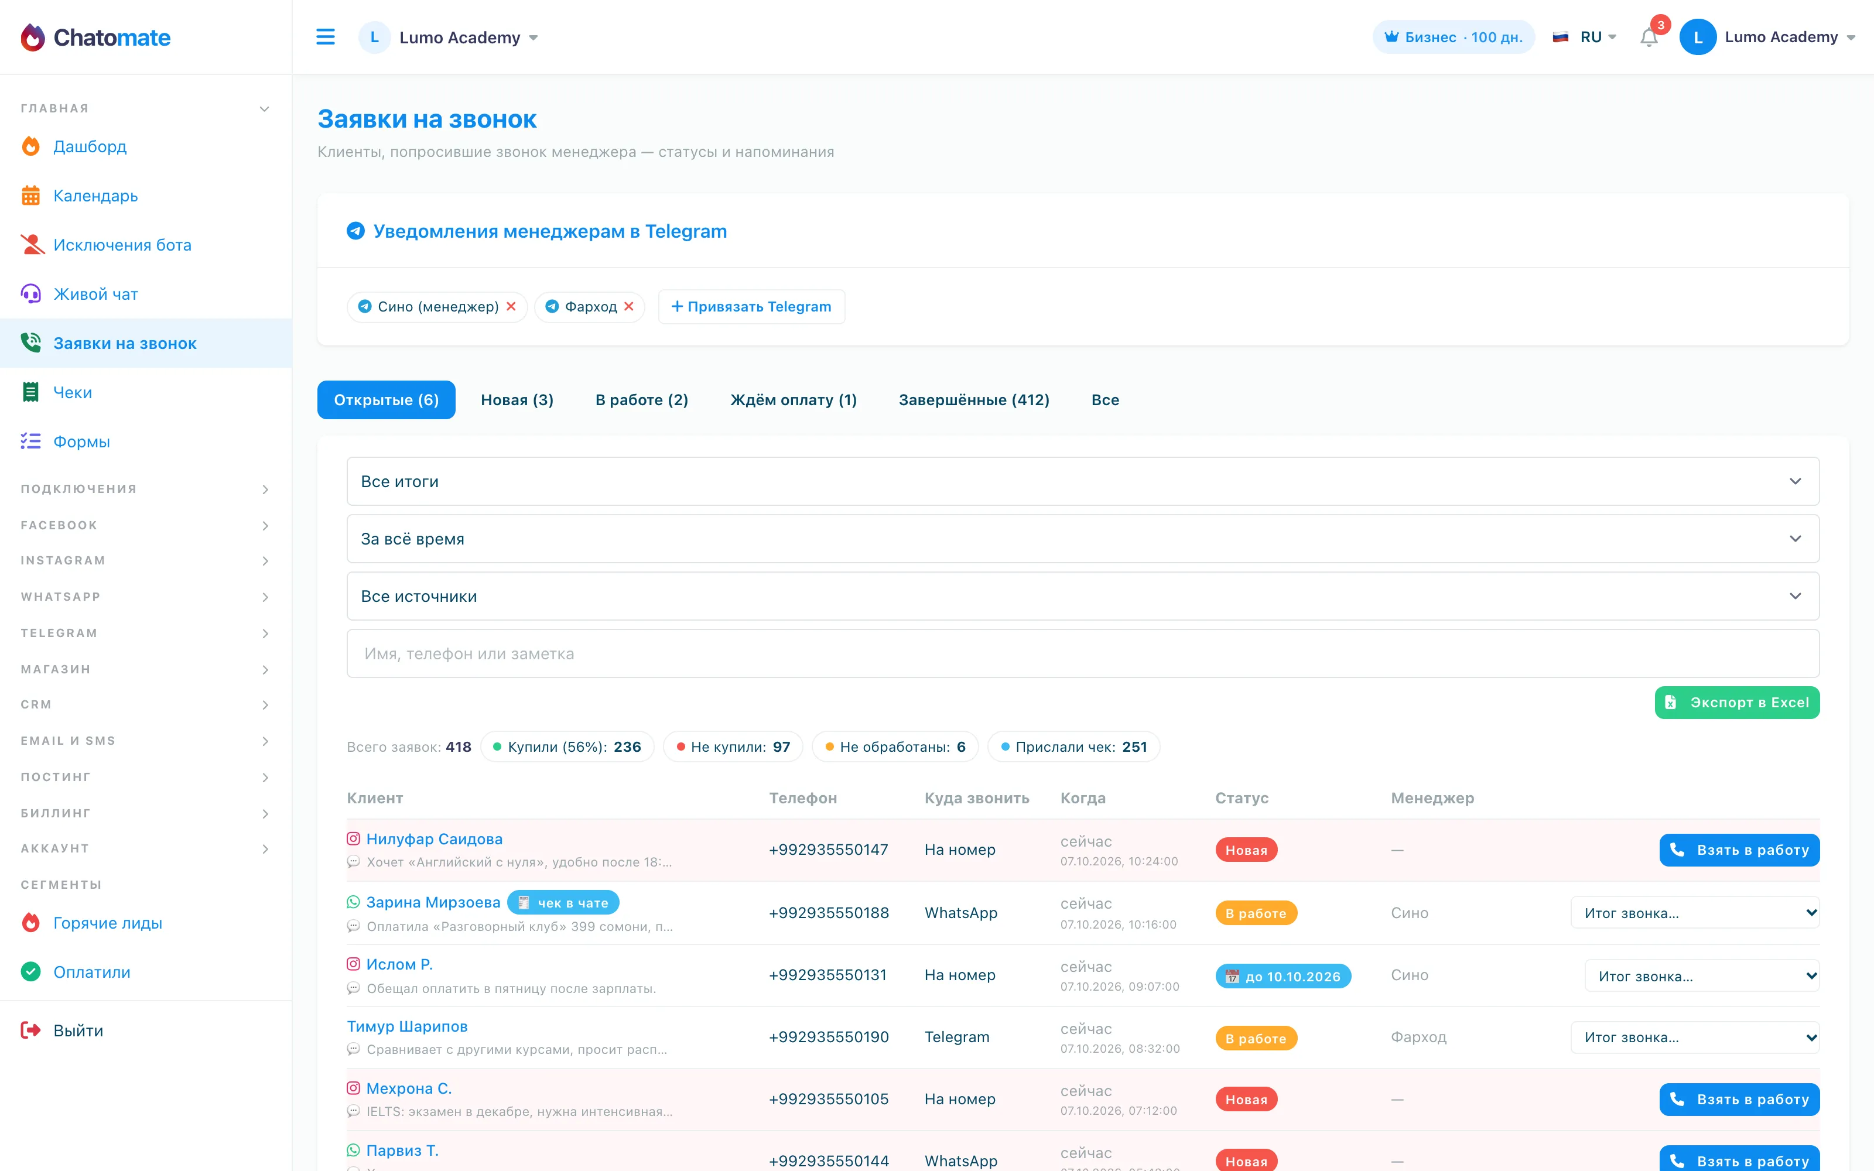Expand the FACEBOOK sidebar section
Screen dimensions: 1874x1171
[x=146, y=526]
